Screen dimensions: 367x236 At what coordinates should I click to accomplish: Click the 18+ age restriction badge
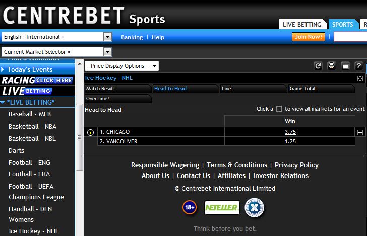(x=190, y=207)
